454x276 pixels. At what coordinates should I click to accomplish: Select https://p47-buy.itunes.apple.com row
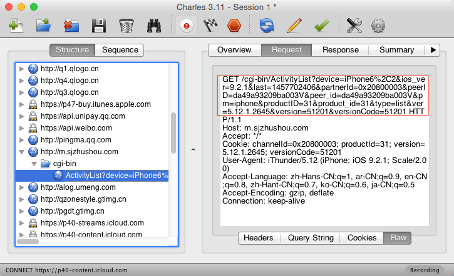point(92,104)
